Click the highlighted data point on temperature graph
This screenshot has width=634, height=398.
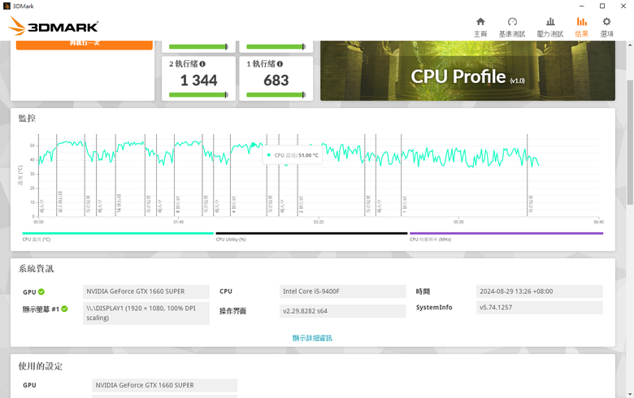253,145
